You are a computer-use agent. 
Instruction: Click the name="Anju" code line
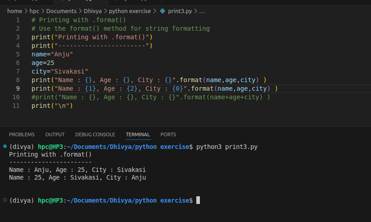tap(52, 54)
